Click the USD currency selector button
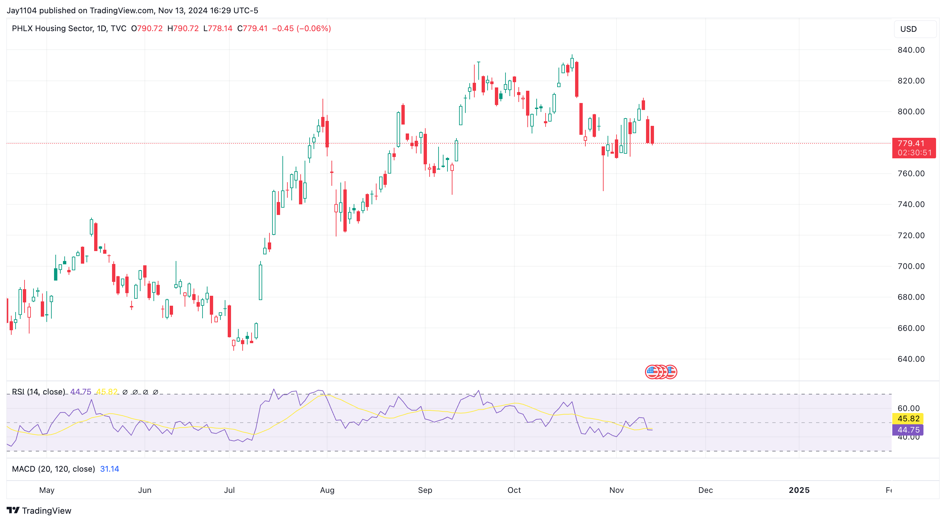The width and height of the screenshot is (946, 522). [915, 29]
